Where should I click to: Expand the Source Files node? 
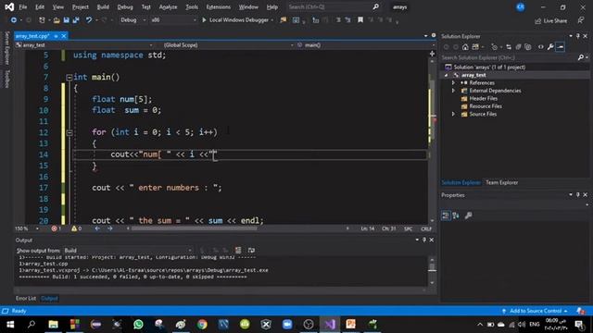[453, 114]
